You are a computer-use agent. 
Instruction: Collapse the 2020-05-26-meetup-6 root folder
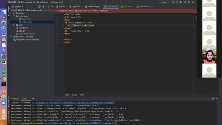11,10
